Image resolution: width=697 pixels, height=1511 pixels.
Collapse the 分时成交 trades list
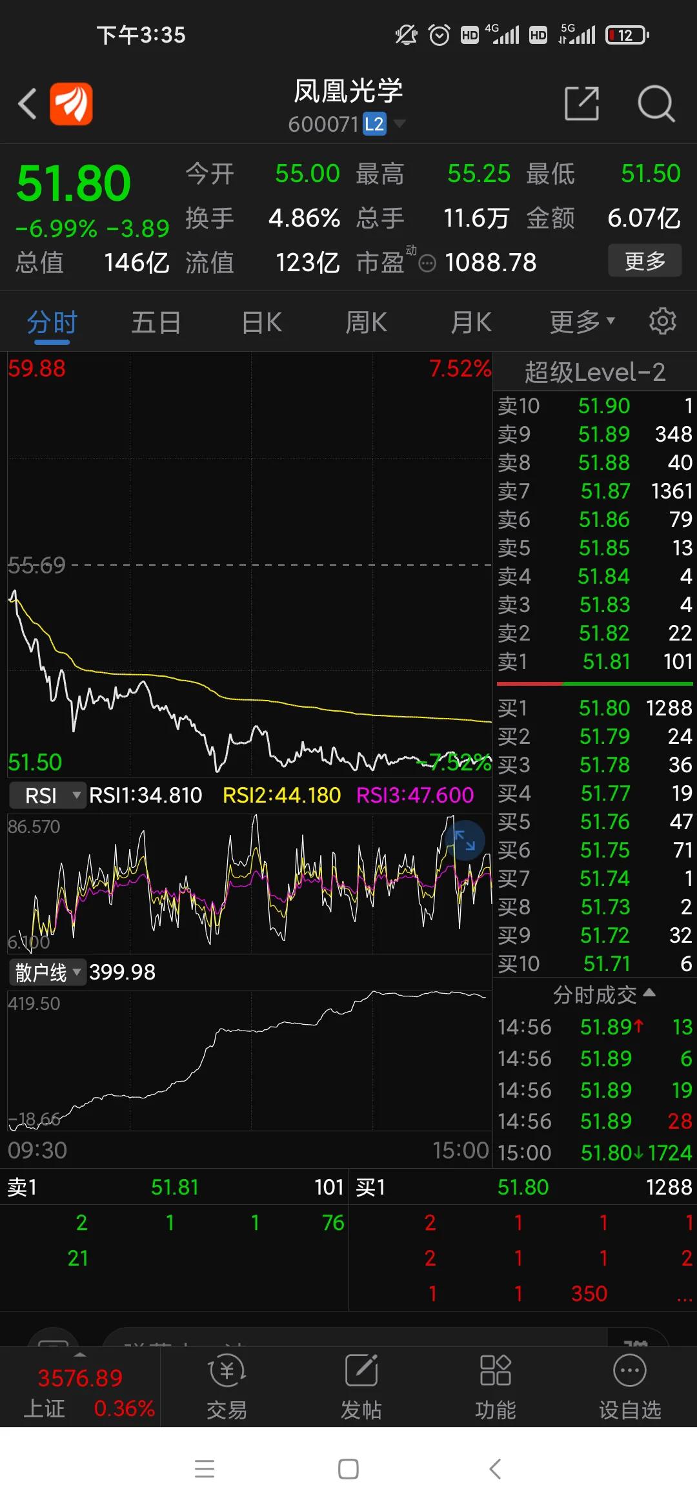(x=604, y=995)
